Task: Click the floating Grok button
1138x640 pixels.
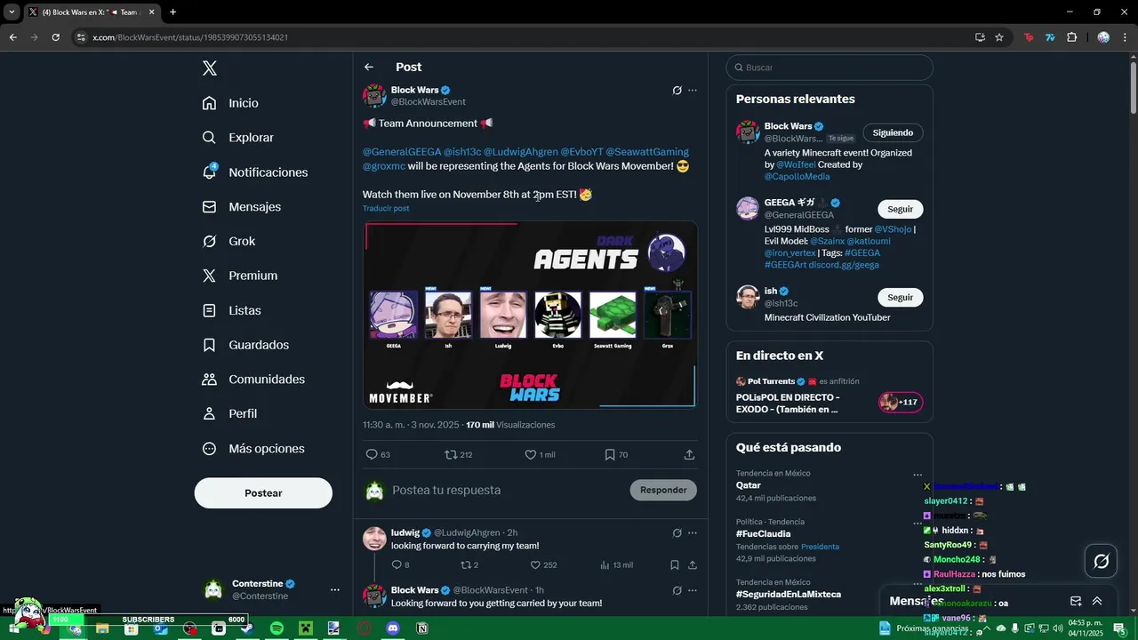Action: coord(1101,561)
